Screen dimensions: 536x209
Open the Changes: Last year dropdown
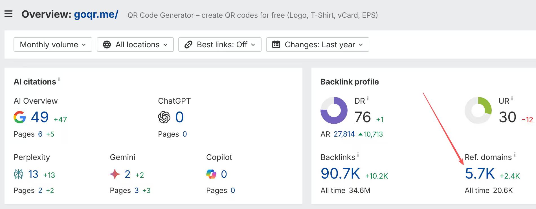317,45
